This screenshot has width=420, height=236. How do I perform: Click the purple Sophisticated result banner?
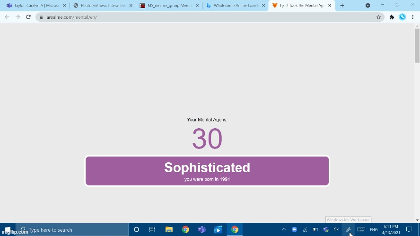tap(207, 171)
